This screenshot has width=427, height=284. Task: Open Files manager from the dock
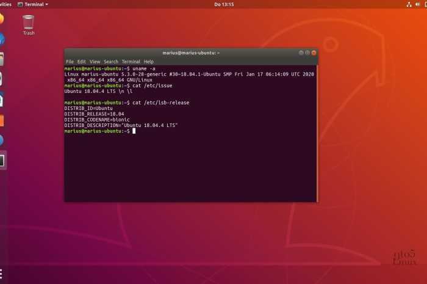tap(1, 59)
